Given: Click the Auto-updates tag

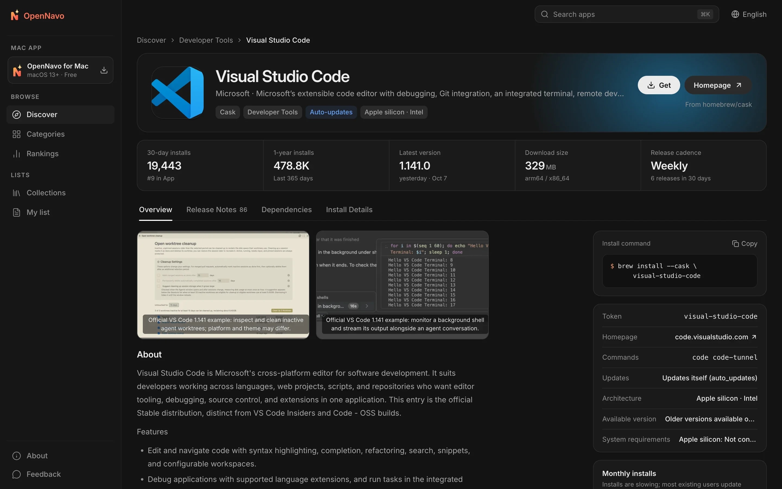Looking at the screenshot, I should [x=331, y=112].
